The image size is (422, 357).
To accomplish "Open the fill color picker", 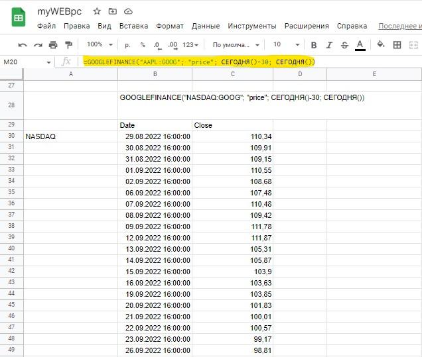I will coord(381,44).
